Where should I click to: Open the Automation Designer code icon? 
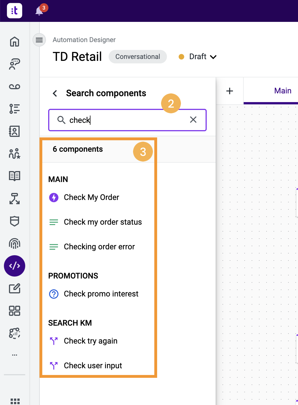(15, 266)
